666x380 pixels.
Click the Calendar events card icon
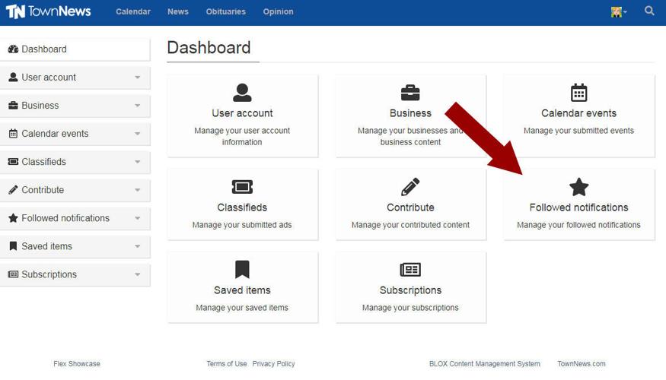tap(578, 93)
